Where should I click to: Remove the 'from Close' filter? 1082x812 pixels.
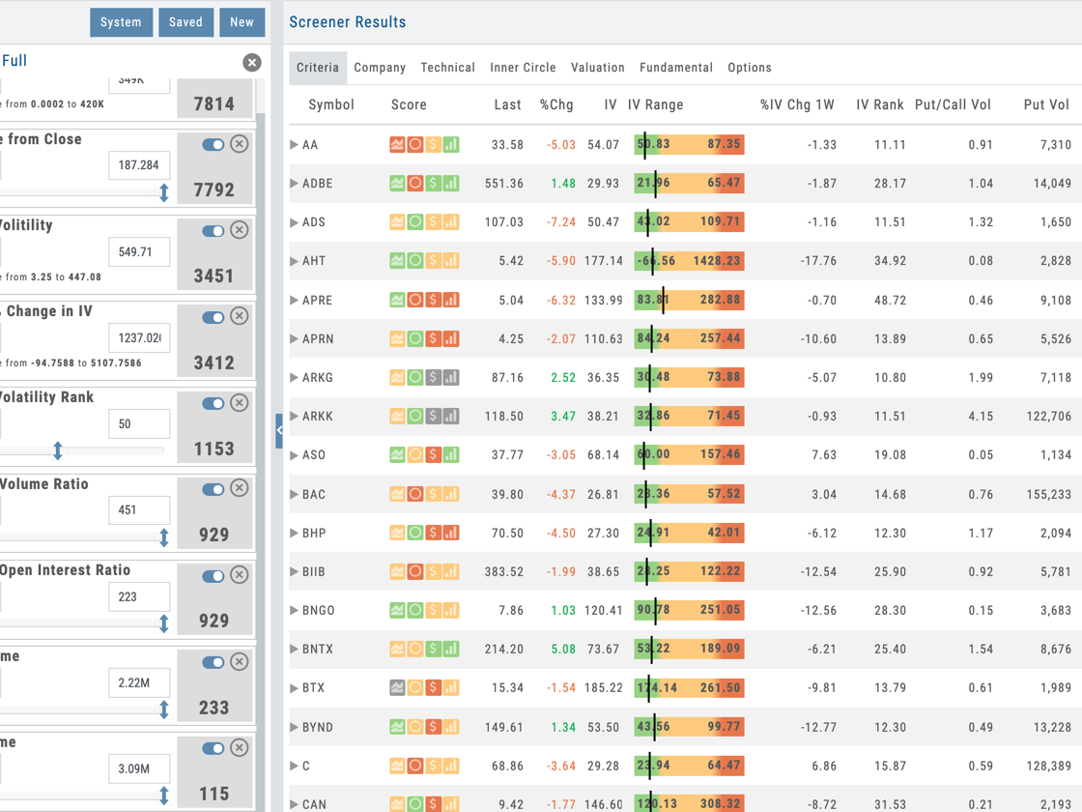point(240,144)
